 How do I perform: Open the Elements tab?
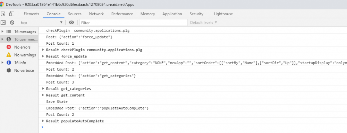click(32, 14)
